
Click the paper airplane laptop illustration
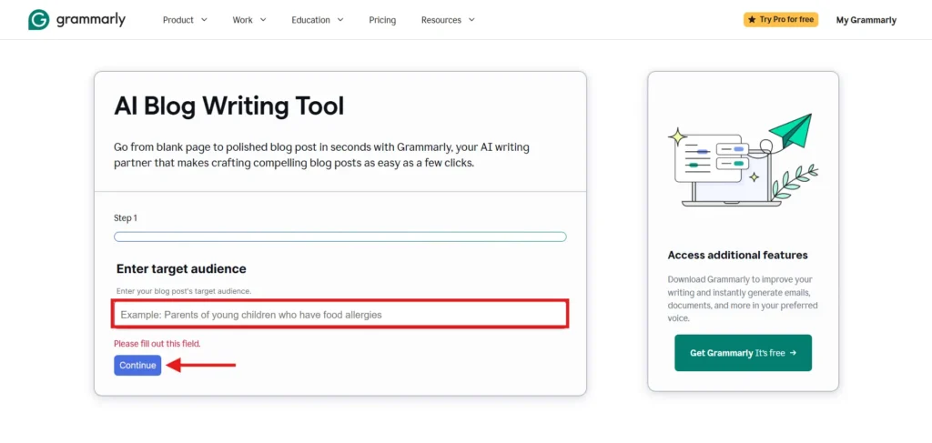point(743,159)
